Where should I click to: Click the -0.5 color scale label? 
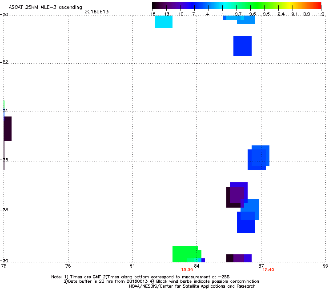(x=265, y=14)
